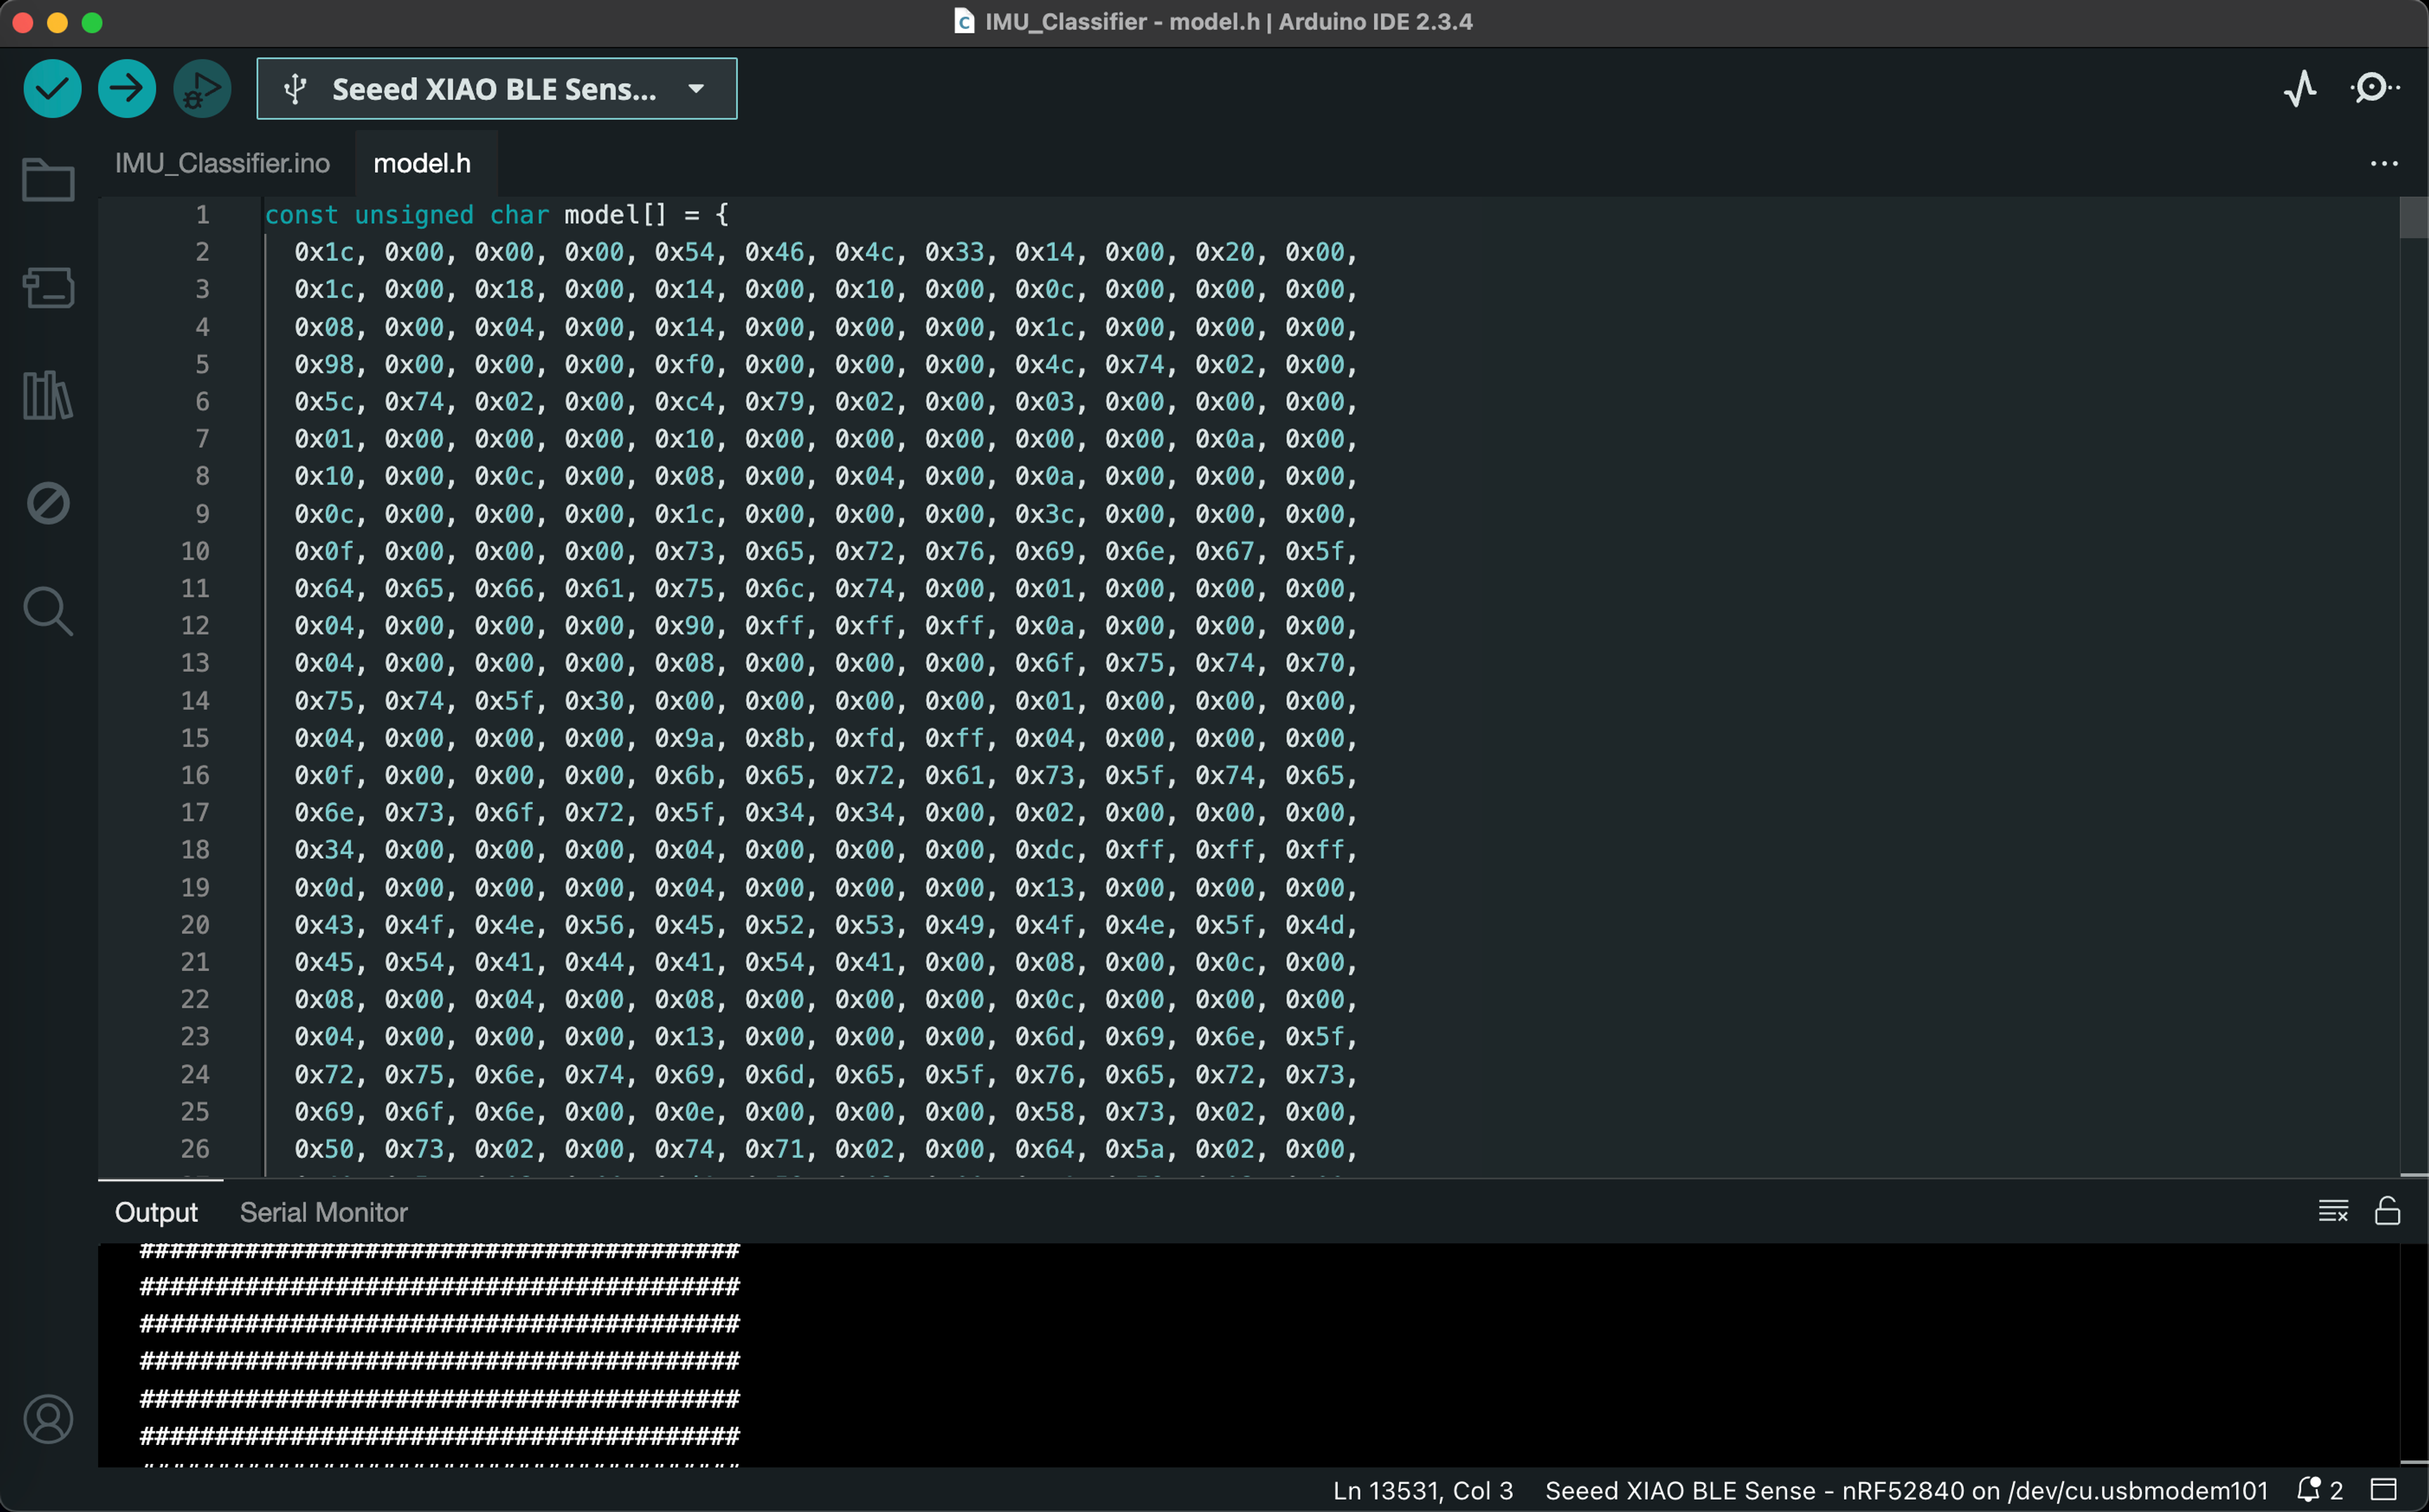Screen dimensions: 2429x1512
Task: Toggle the output scroll lock icon
Action: pyautogui.click(x=2387, y=1212)
